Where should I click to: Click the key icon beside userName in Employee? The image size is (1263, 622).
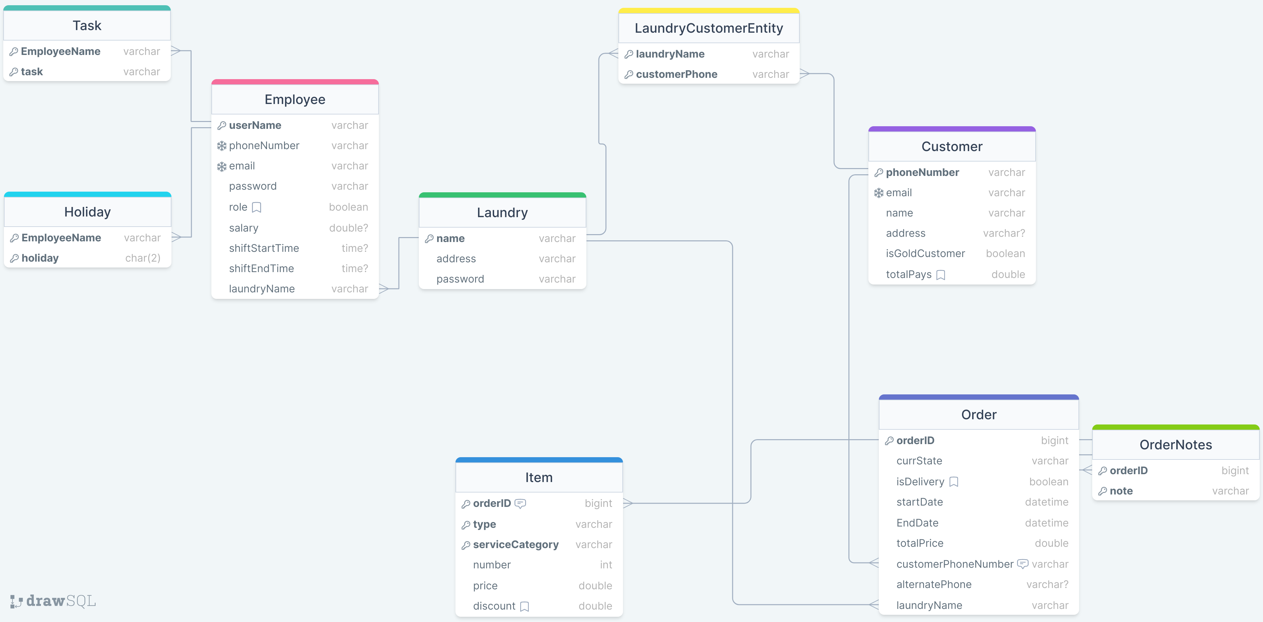(x=222, y=125)
